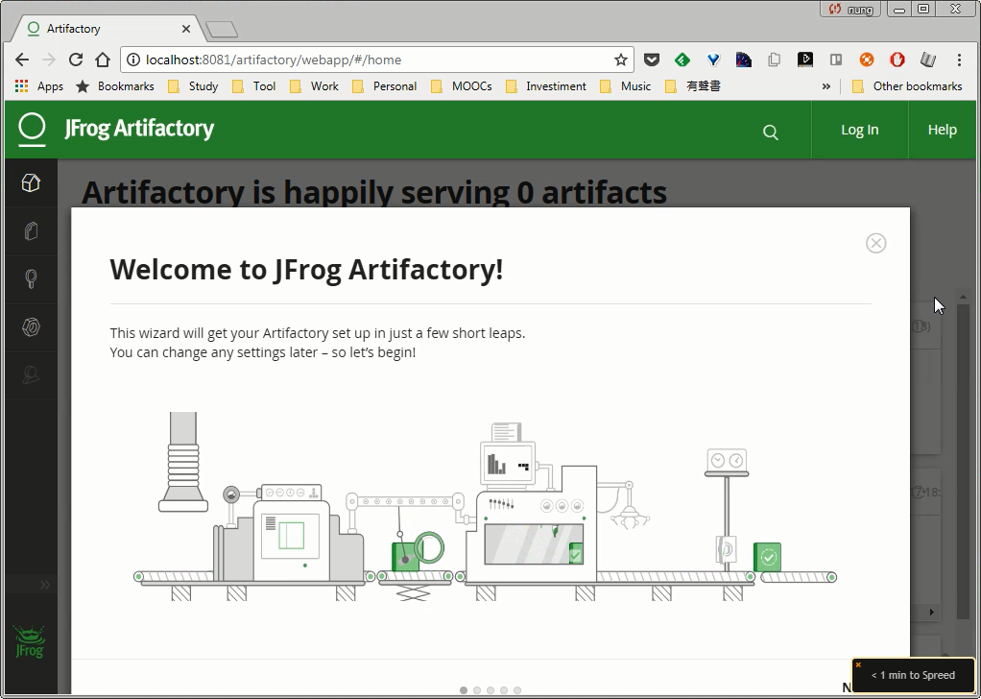Dismiss the Spreed notification with its x
This screenshot has height=699, width=981.
click(858, 664)
